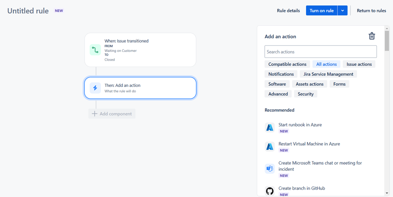
Task: Choose Create Microsoft Teams chat or meeting
Action: (320, 166)
